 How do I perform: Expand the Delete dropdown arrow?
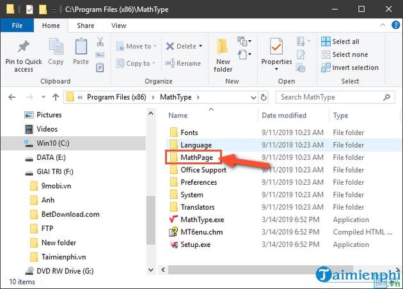pyautogui.click(x=200, y=46)
